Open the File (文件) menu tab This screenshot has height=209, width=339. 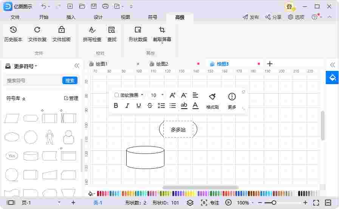pos(15,17)
